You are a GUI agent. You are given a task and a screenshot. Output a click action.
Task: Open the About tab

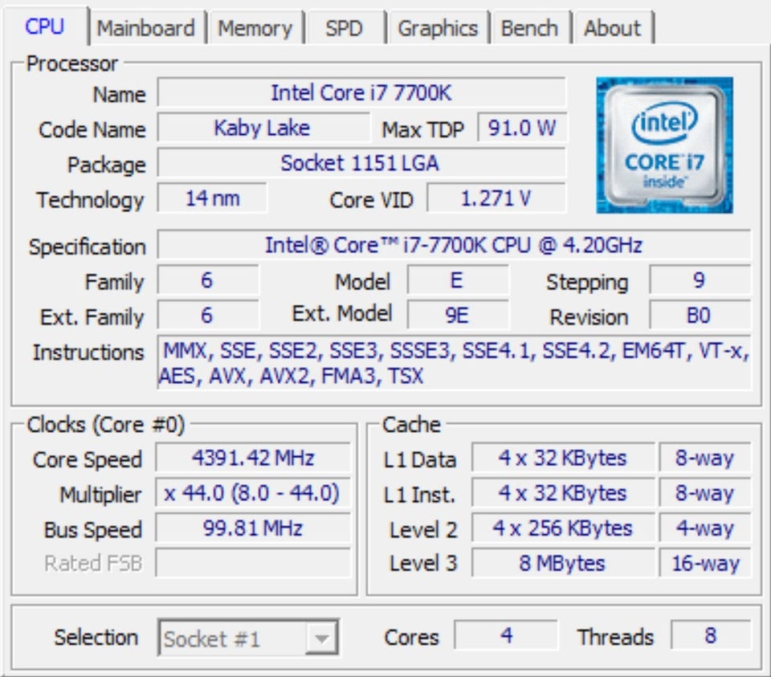[x=612, y=29]
